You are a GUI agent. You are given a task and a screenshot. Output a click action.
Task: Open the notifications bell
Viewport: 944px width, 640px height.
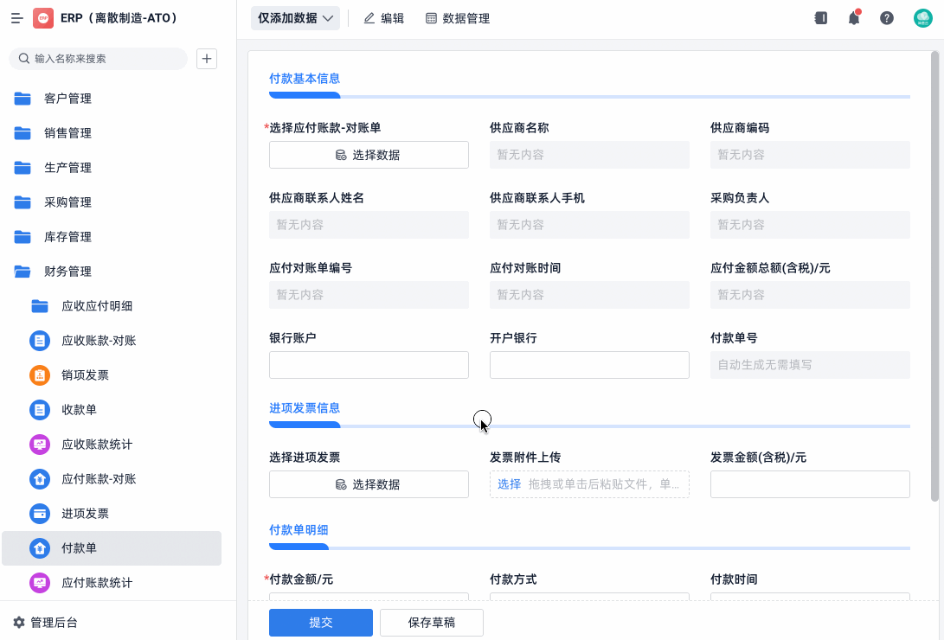point(853,17)
